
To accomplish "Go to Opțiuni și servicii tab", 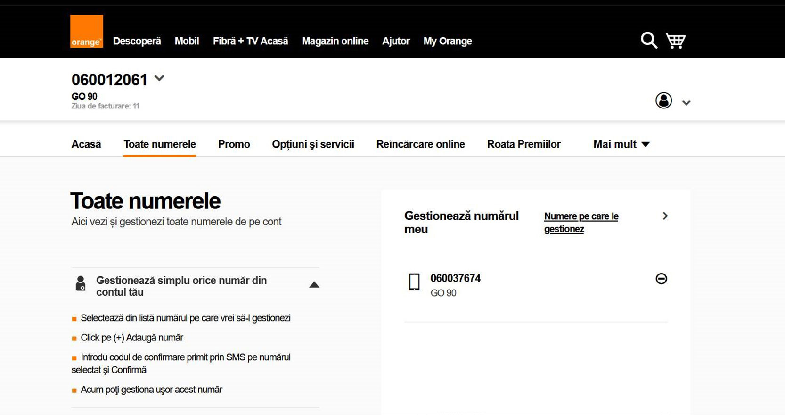I will (313, 144).
